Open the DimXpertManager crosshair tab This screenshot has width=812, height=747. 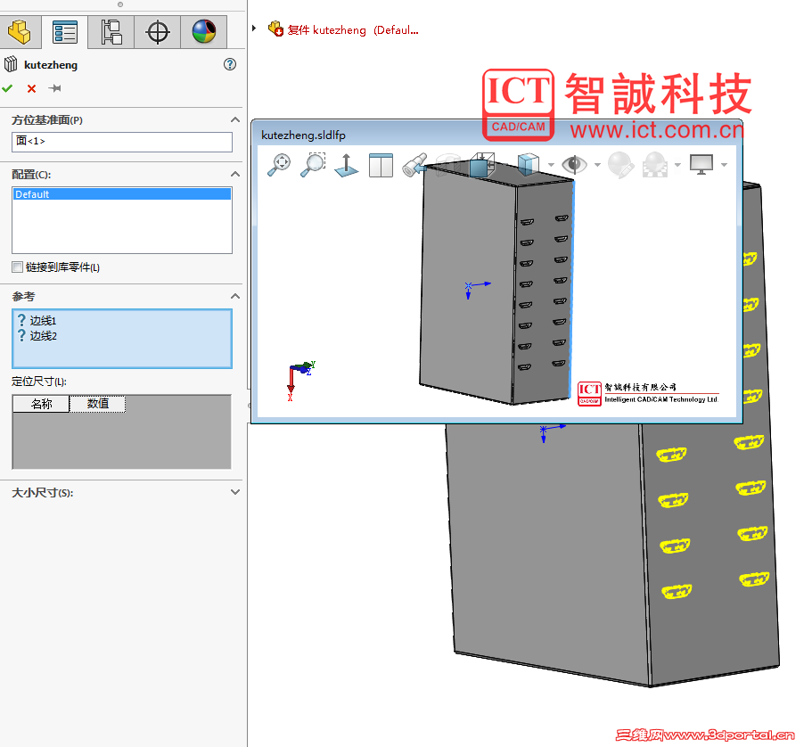pos(158,32)
